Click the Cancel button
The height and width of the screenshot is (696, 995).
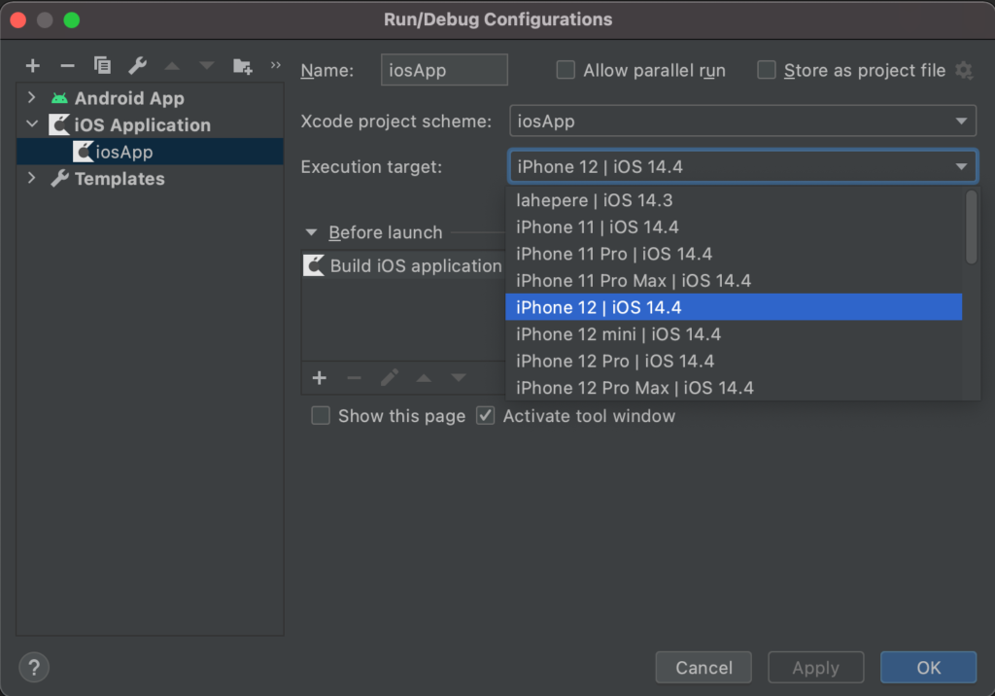click(x=703, y=667)
